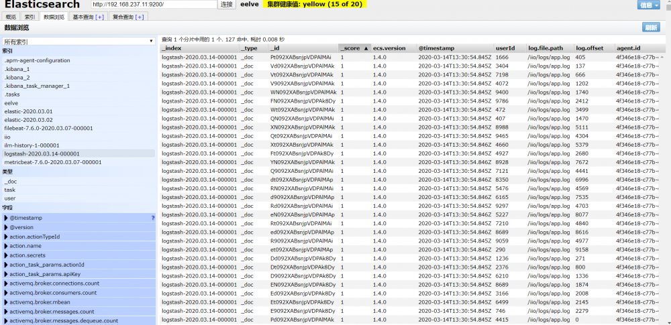Expand activemq.broker.consumers.count field
This screenshot has width=671, height=325.
pyautogui.click(x=6, y=293)
